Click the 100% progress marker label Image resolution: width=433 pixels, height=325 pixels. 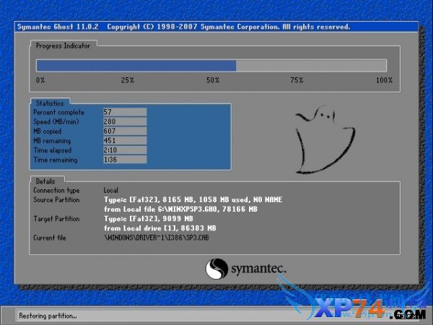coord(384,80)
